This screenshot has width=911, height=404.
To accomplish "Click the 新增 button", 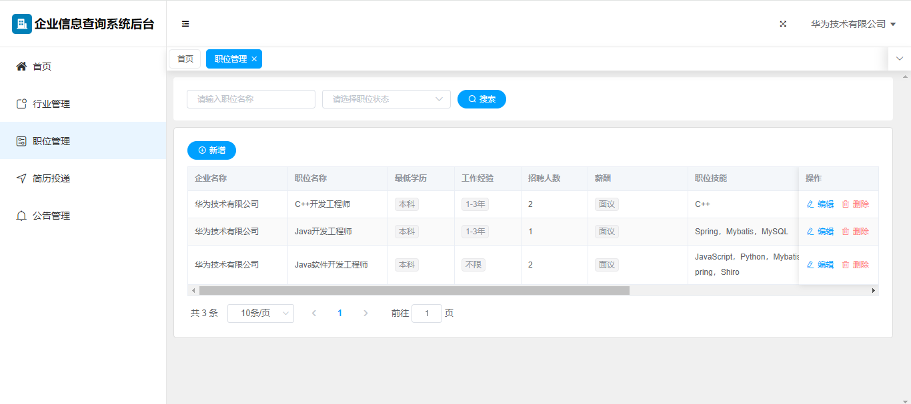I will (211, 150).
